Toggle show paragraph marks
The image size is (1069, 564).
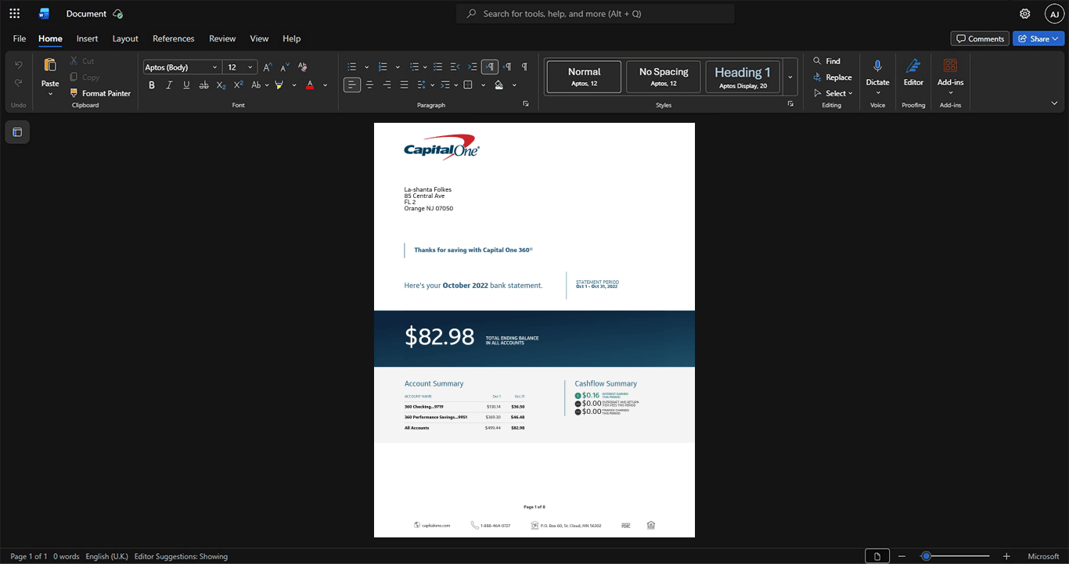coord(524,67)
